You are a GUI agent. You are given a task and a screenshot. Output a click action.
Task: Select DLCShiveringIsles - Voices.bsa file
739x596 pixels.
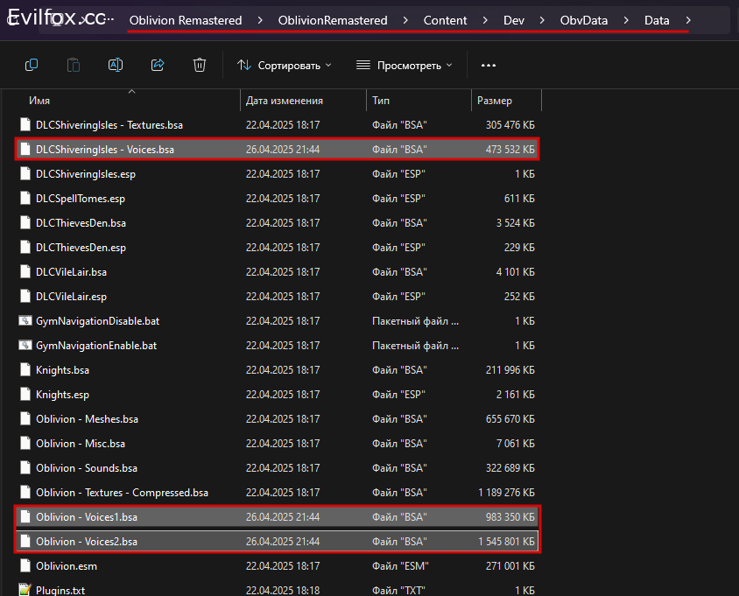click(278, 150)
